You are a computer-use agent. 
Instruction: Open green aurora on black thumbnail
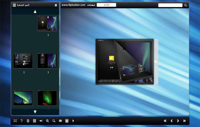[x=47, y=98]
